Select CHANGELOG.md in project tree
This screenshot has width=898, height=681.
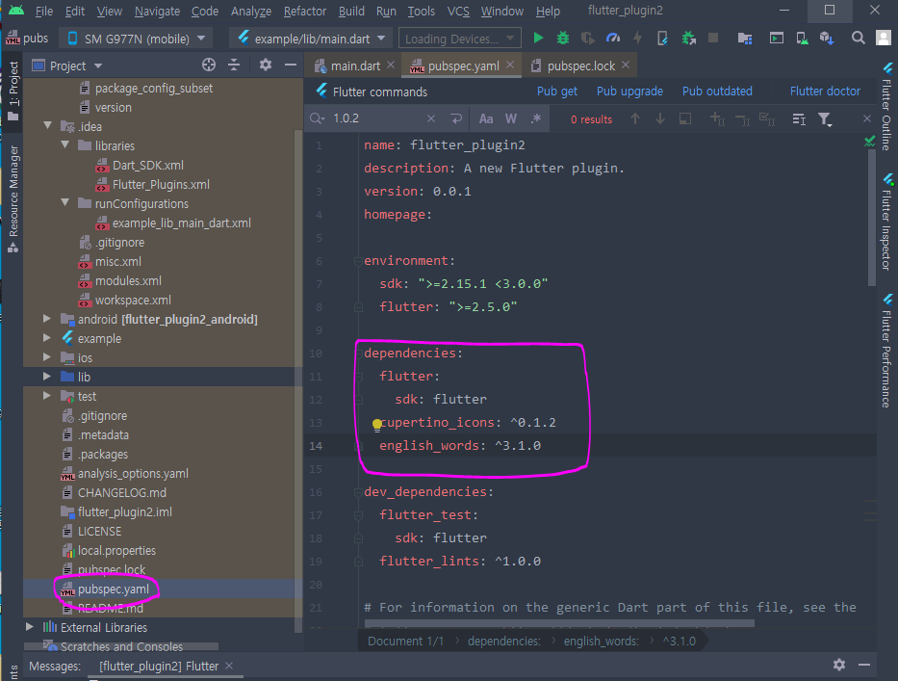(x=122, y=493)
